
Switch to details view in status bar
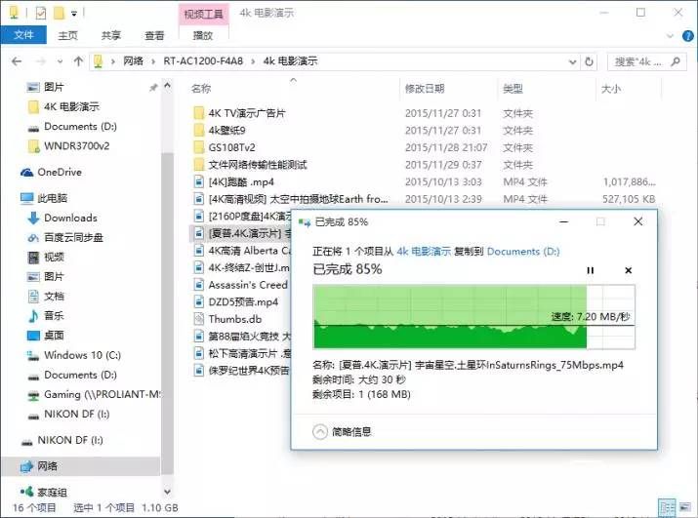(x=667, y=507)
